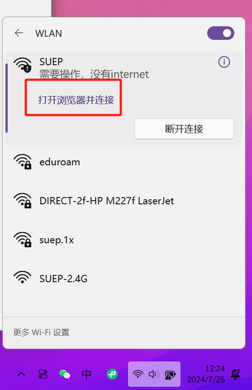Select the eduroam network
Viewport: 252px width, 390px height.
(123, 162)
